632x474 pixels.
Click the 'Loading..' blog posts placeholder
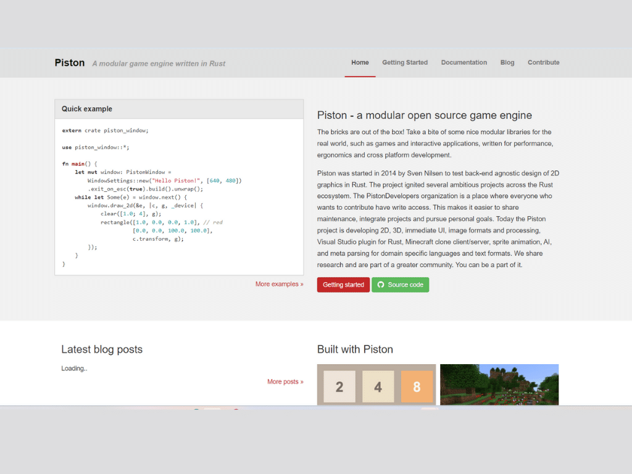[x=74, y=368]
